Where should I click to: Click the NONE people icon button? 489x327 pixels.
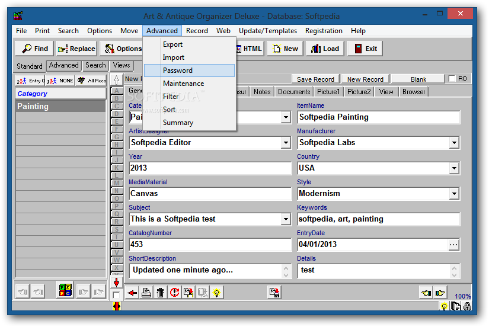(60, 81)
